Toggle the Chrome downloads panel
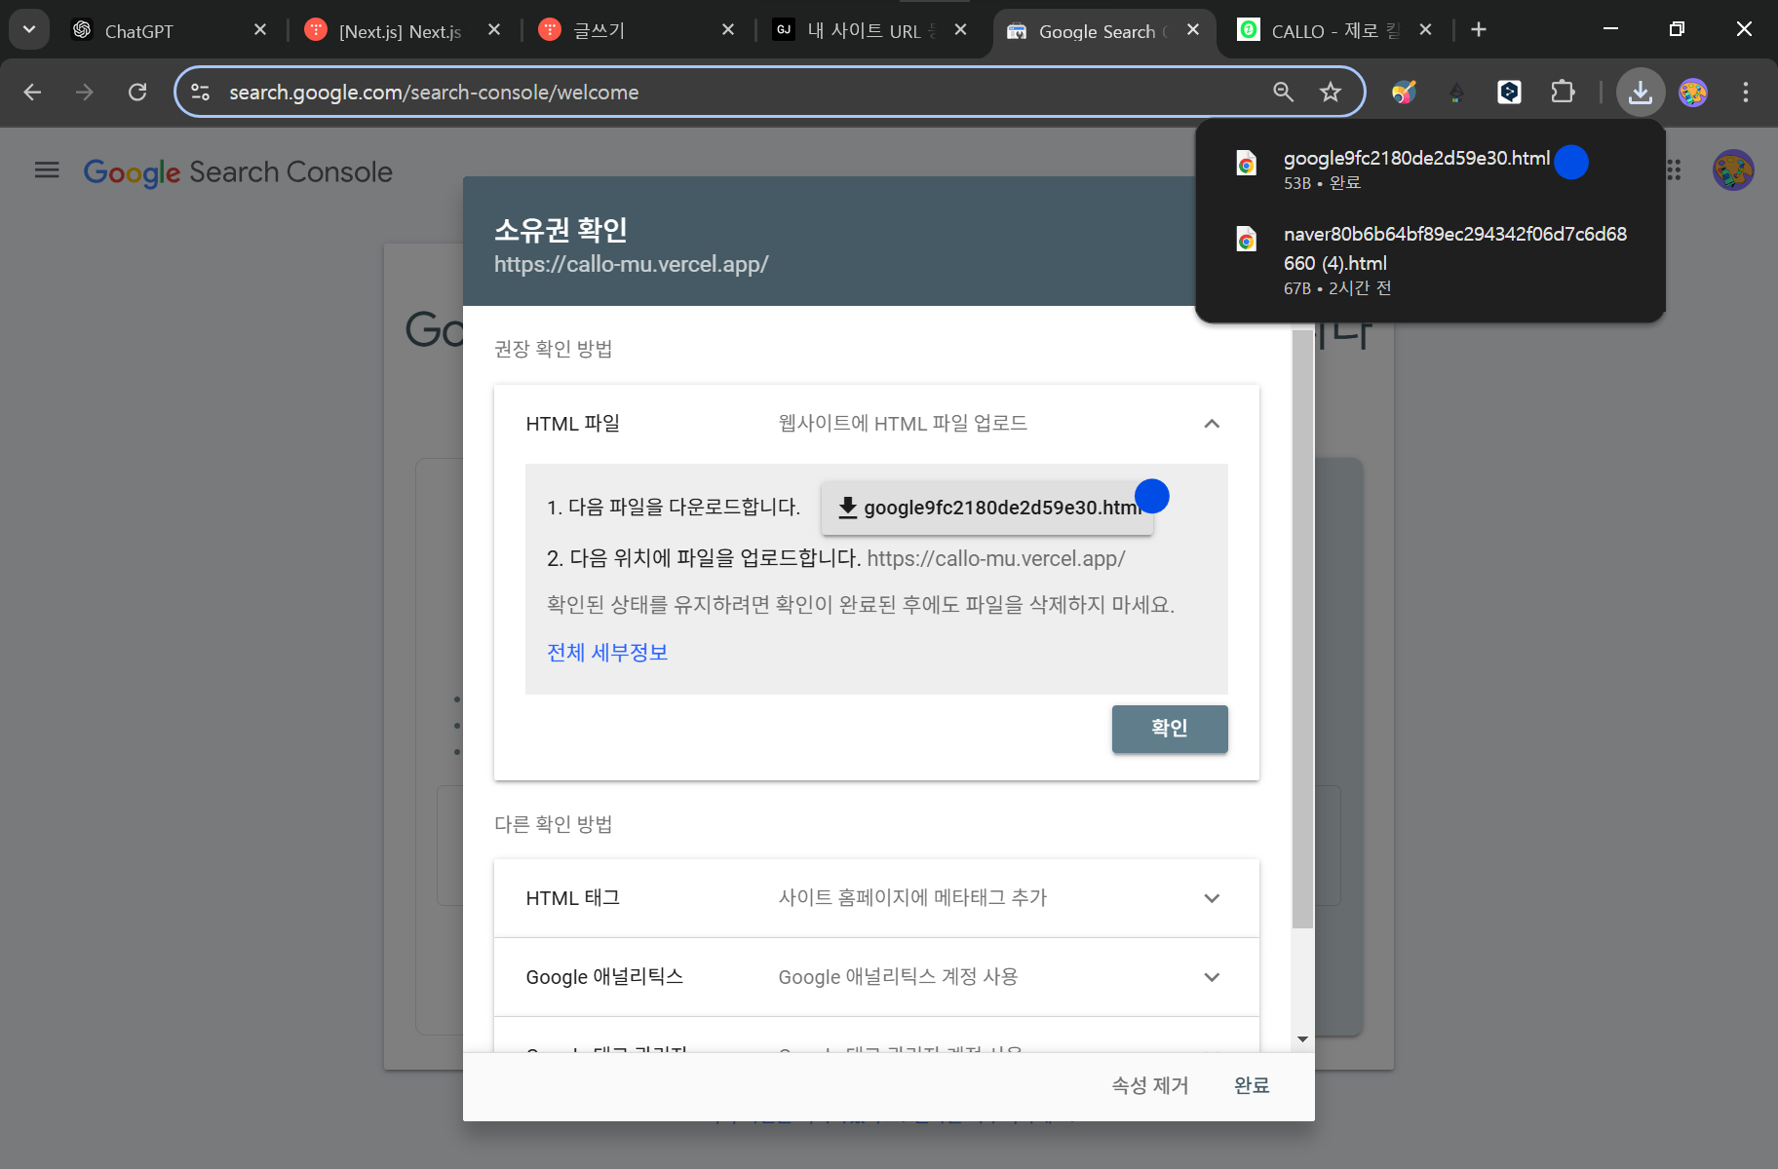The height and width of the screenshot is (1169, 1778). [x=1641, y=93]
